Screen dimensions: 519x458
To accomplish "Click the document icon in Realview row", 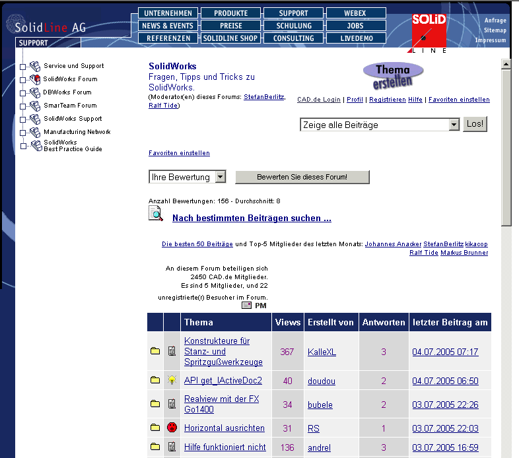I will click(172, 404).
